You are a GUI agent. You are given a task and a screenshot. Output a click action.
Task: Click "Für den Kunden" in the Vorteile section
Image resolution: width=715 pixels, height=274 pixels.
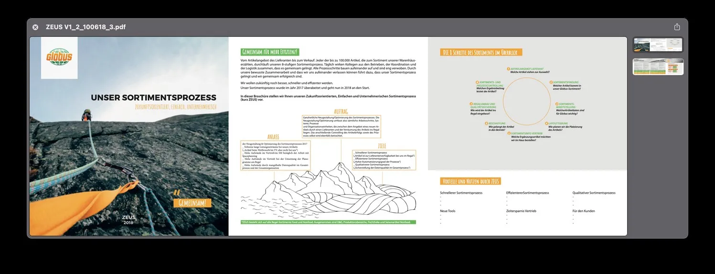click(x=584, y=211)
